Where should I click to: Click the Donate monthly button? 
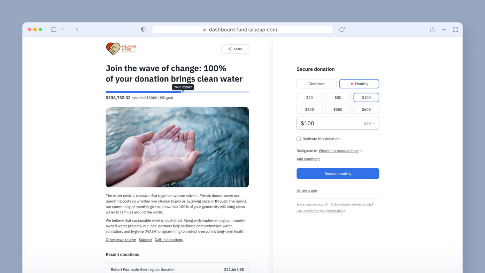[338, 173]
